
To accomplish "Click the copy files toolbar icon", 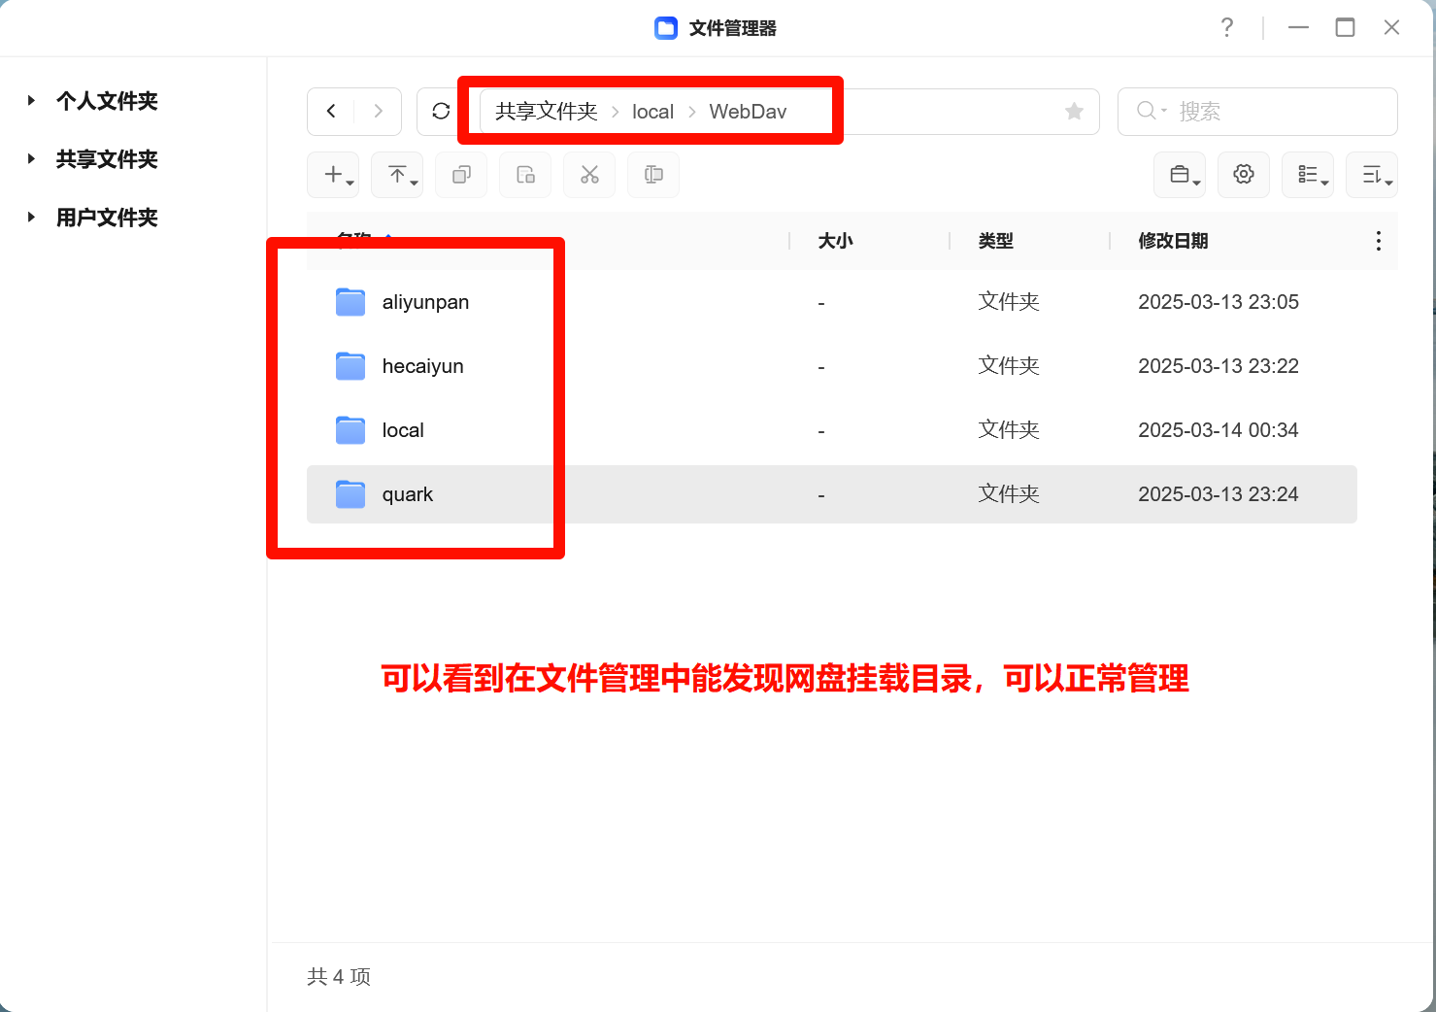I will click(461, 175).
